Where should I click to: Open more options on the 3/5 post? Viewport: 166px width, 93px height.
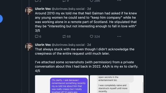119,36
